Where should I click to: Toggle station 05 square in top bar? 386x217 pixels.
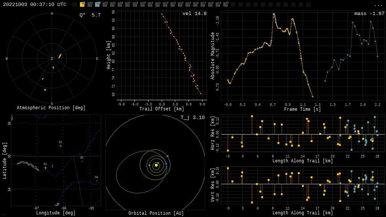point(112,5)
